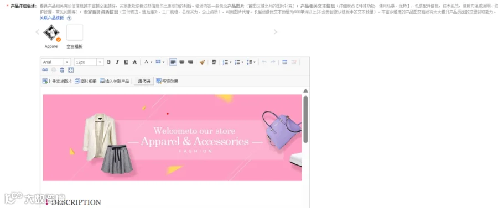Insert a hyperlink with the link icon
498x208 pixels.
pos(45,70)
